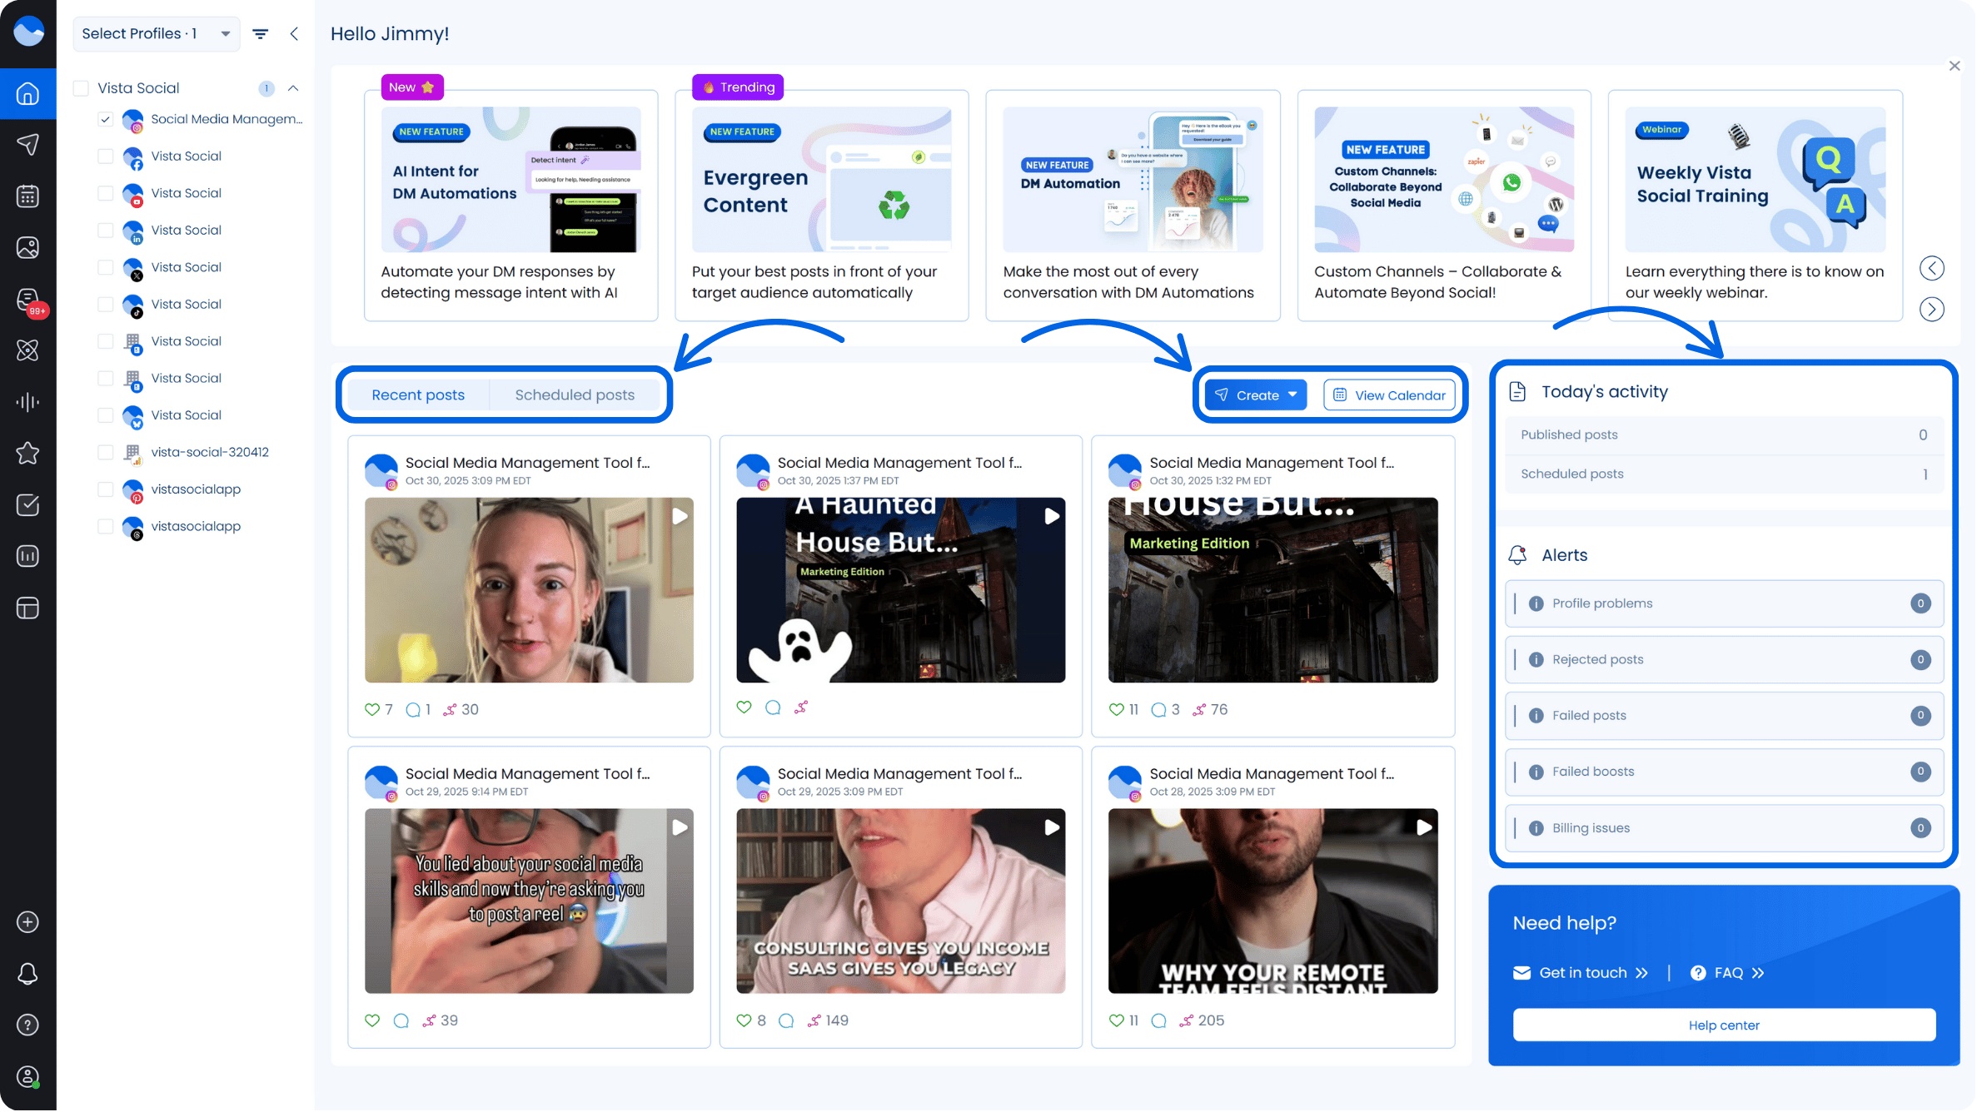This screenshot has width=1977, height=1112.
Task: Collapse the Vista Social group chevron
Action: [293, 88]
